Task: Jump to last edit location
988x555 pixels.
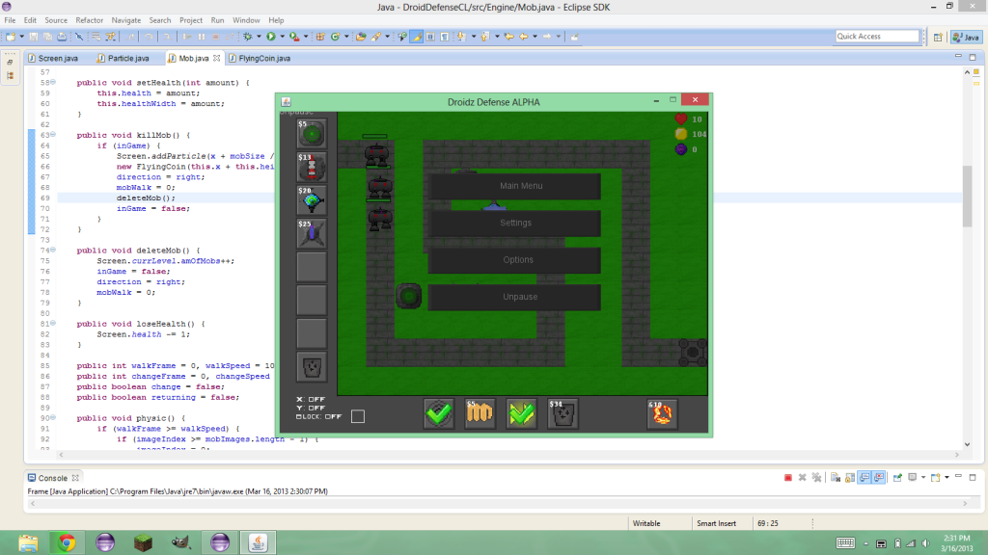Action: point(509,37)
